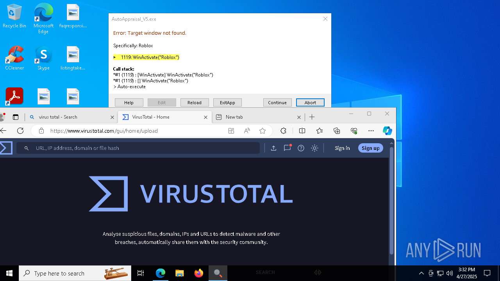Open VirusTotal help question icon
Screen dimensions: 500x281
pos(301,148)
